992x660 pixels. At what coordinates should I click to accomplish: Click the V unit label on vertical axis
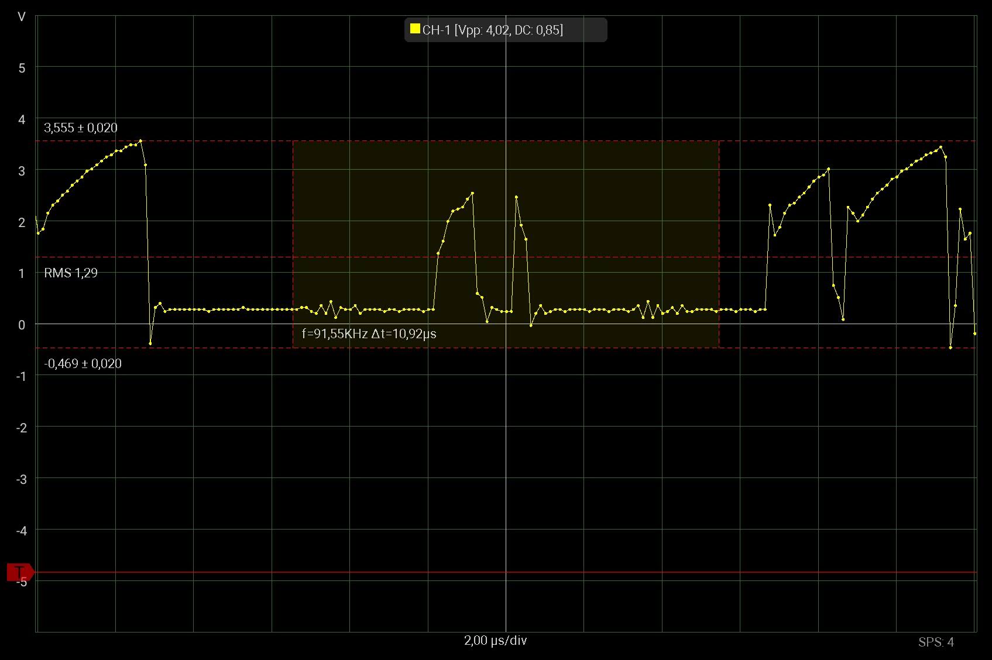coord(22,17)
